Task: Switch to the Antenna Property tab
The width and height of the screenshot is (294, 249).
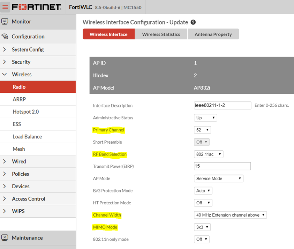Action: pos(213,34)
